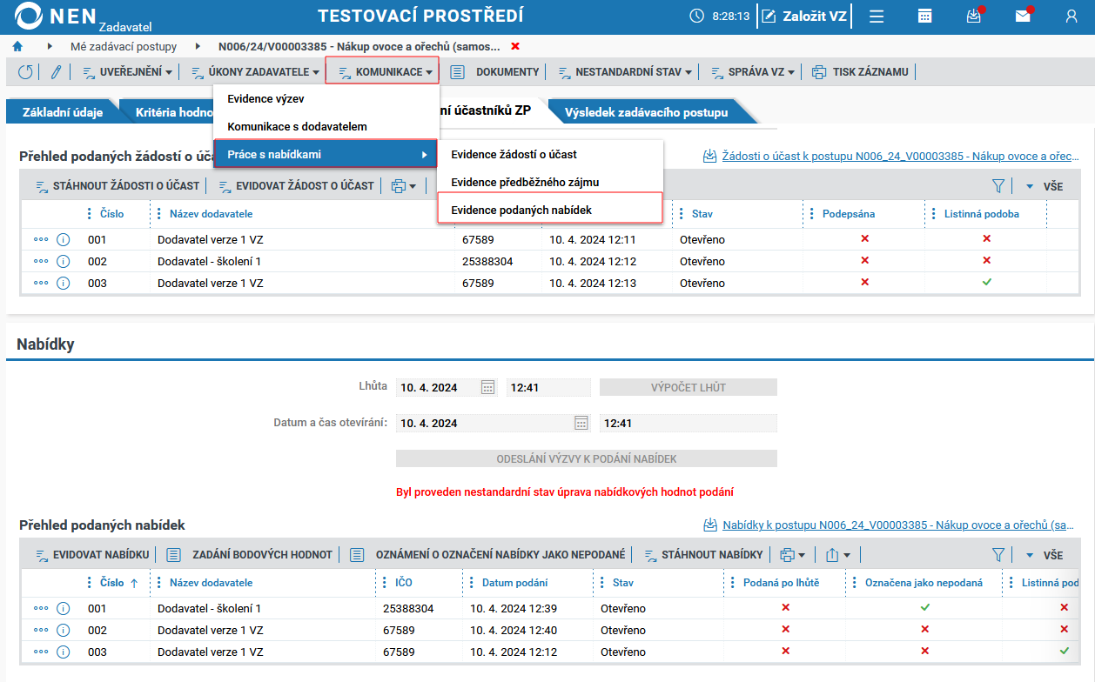Sort nabídky by Datum podání column
This screenshot has width=1095, height=682.
pos(514,583)
